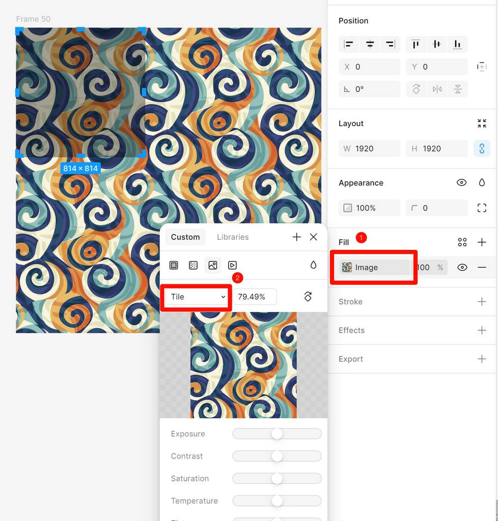The image size is (498, 521).
Task: Click individual corners icon
Action: pyautogui.click(x=482, y=208)
